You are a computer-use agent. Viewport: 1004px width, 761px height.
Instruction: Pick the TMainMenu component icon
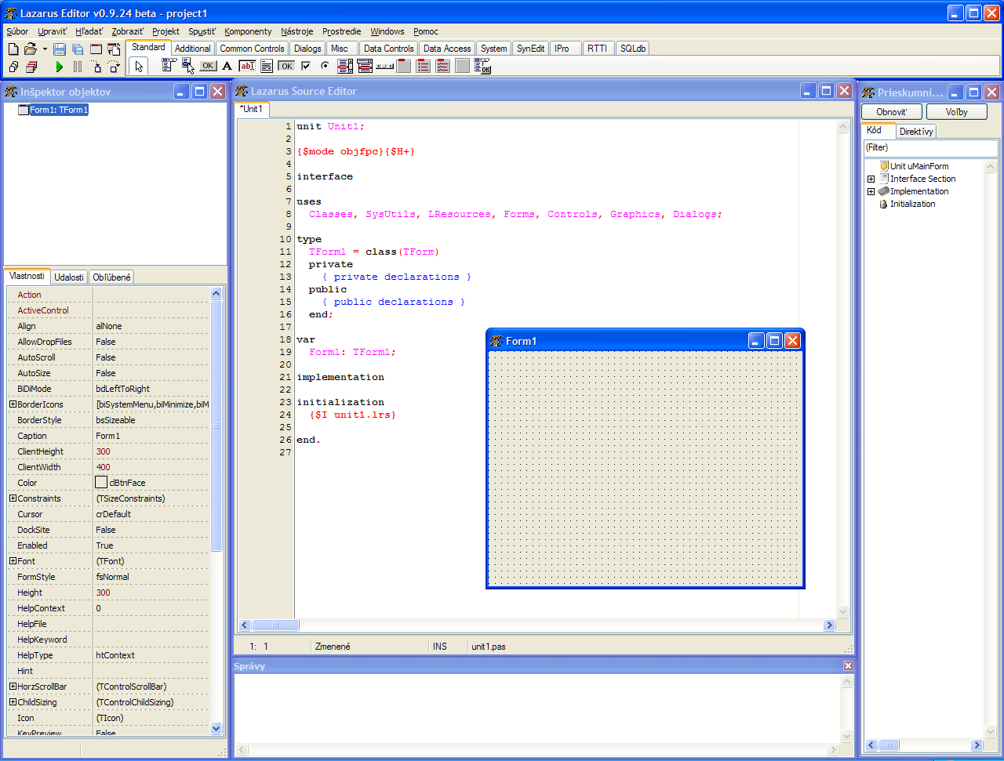pyautogui.click(x=169, y=66)
